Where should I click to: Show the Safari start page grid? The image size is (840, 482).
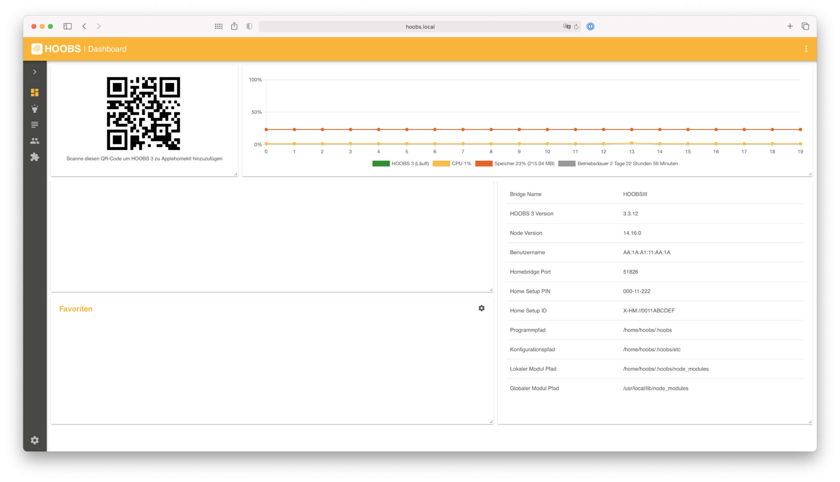[x=219, y=26]
